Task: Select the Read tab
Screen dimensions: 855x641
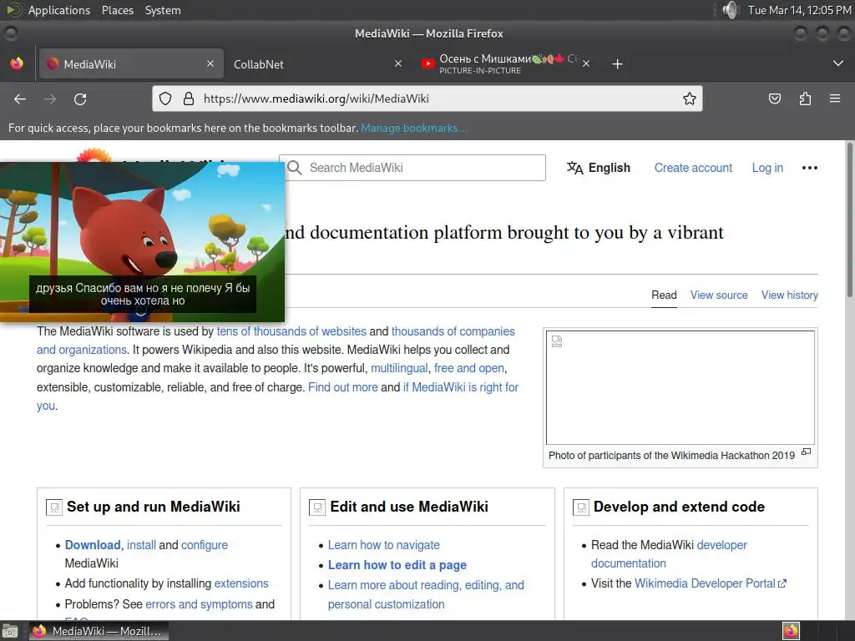Action: click(664, 295)
